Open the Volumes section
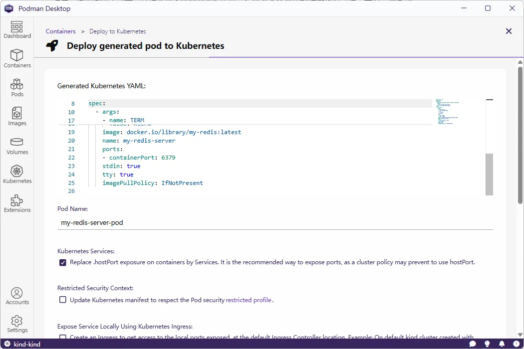This screenshot has height=349, width=524. tap(17, 145)
